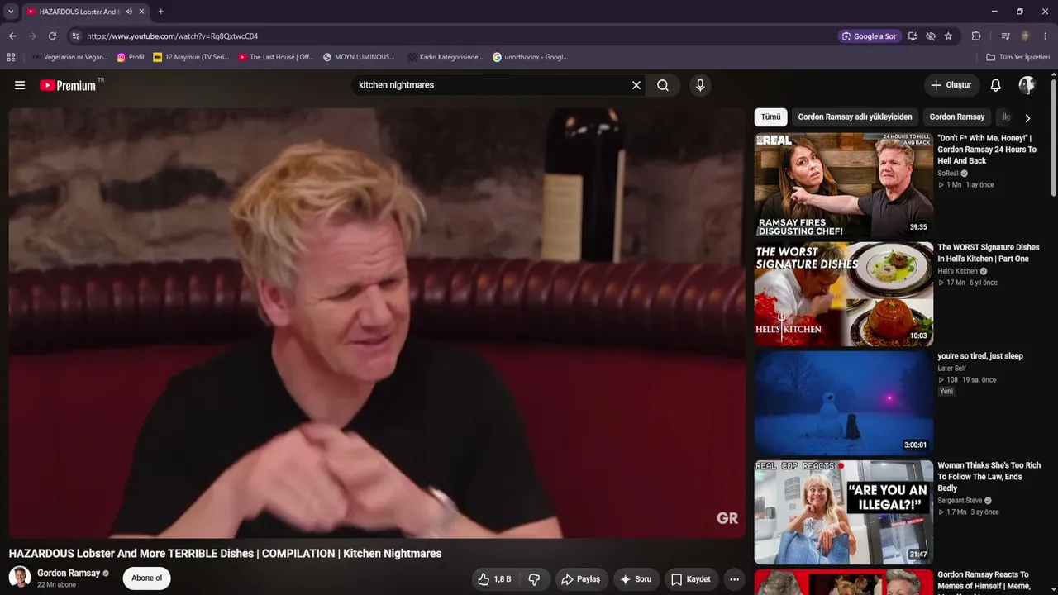Open 'Kadın Kategorisinde...' bookmark
This screenshot has height=595, width=1058.
click(445, 57)
